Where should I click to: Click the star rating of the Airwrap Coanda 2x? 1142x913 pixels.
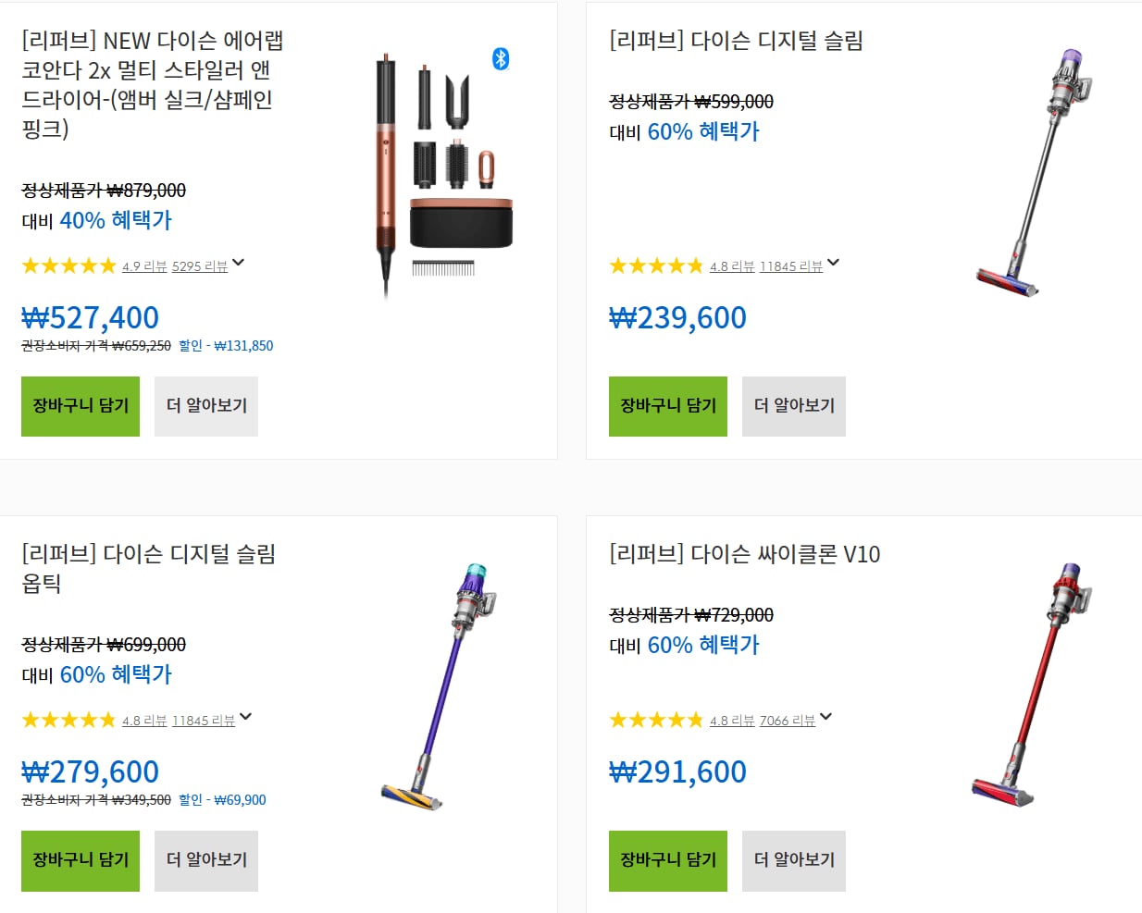[69, 266]
